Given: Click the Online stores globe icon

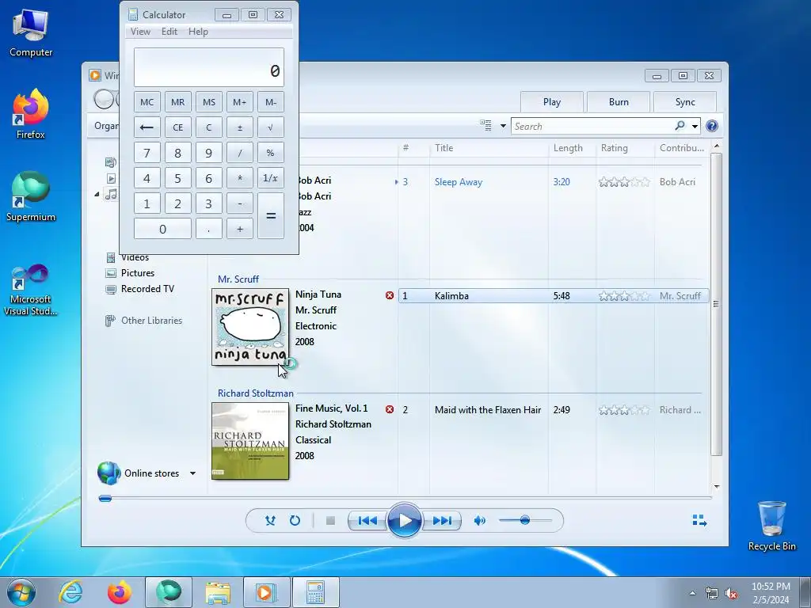Looking at the screenshot, I should coord(109,473).
